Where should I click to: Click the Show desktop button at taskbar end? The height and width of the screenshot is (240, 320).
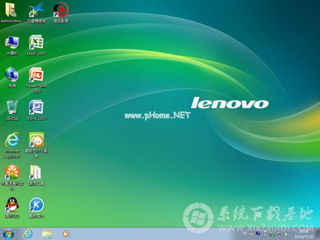pos(317,234)
